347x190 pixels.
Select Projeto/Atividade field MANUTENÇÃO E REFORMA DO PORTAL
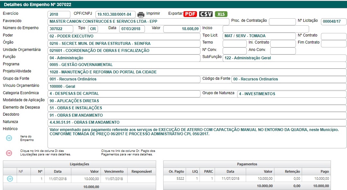tap(197, 72)
